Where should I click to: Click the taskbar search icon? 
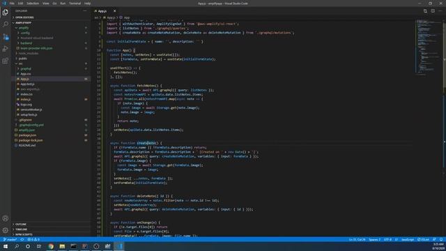pos(17,246)
